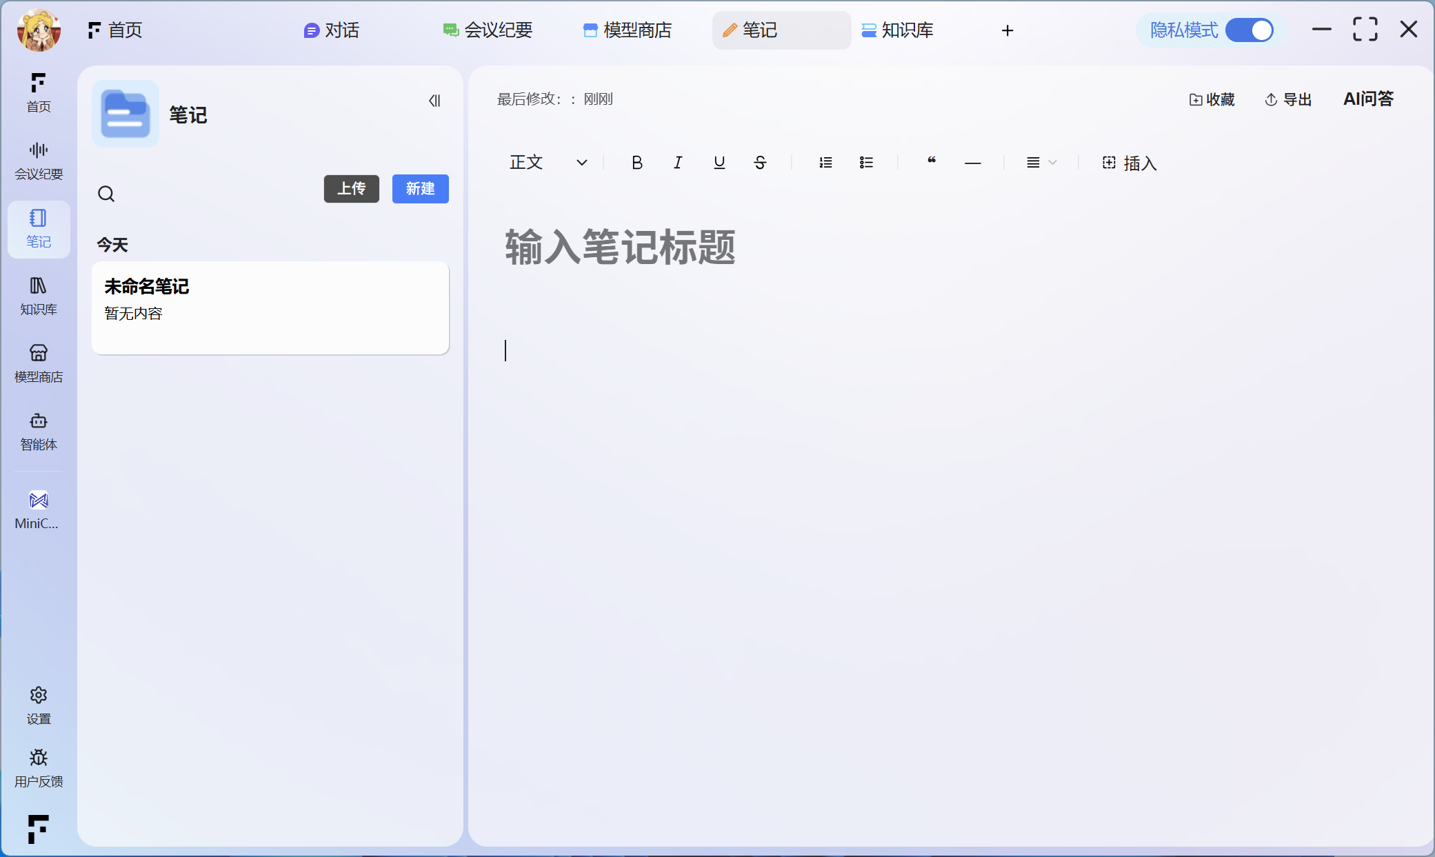Open 设置 in the left sidebar
The image size is (1435, 857).
39,705
